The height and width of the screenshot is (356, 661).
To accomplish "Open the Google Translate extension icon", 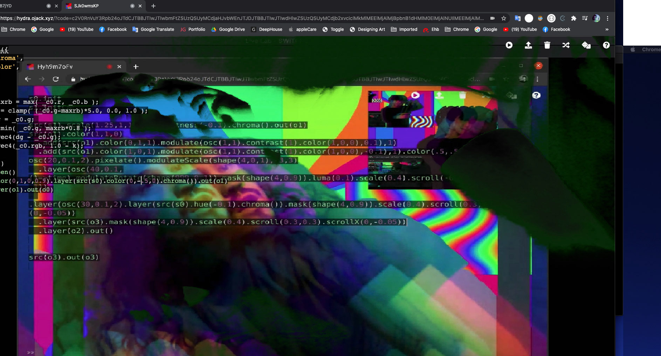I will tap(517, 18).
